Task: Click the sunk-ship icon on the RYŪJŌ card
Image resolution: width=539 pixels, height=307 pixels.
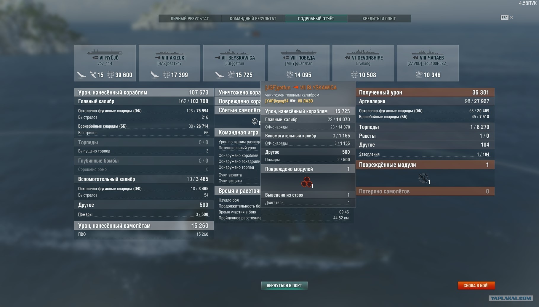Action: point(81,75)
